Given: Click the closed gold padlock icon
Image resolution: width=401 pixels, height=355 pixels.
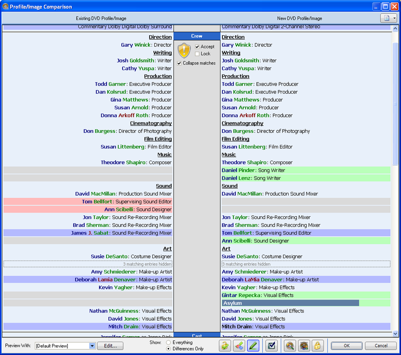Looking at the screenshot, I should tap(317, 346).
